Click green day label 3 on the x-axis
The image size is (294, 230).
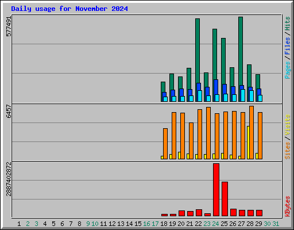[36, 224]
